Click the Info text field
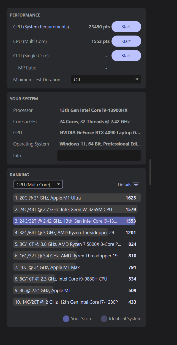177x345 pixels. click(99, 155)
